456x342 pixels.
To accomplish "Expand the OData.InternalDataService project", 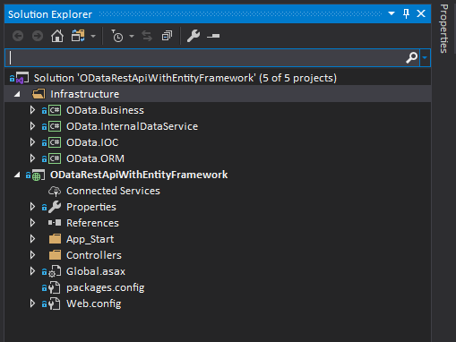I will point(32,126).
